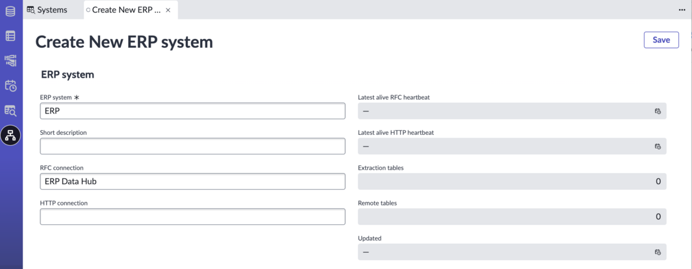692x269 pixels.
Task: Click the Latest alive HTTP heartbeat field
Action: click(512, 146)
